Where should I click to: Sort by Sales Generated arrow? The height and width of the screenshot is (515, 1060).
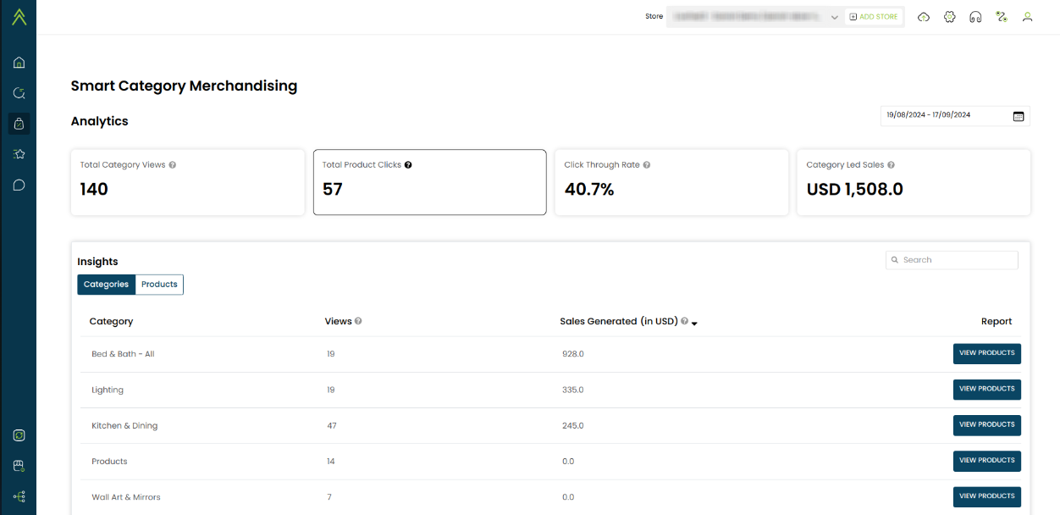[x=694, y=323]
